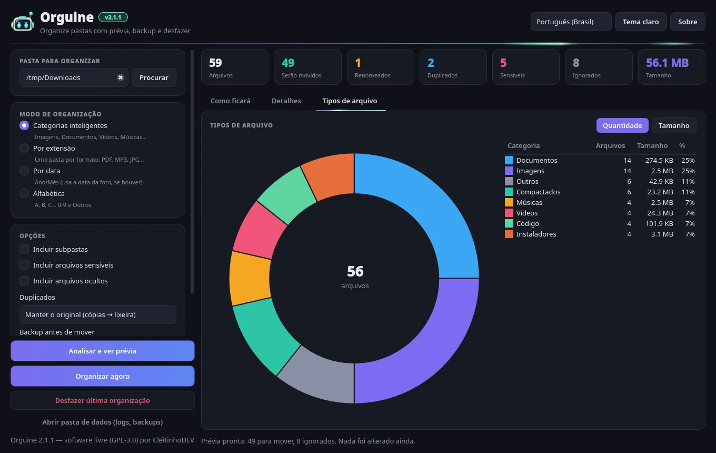The image size is (716, 453).
Task: Select the Por extensão radio option
Action: (24, 148)
